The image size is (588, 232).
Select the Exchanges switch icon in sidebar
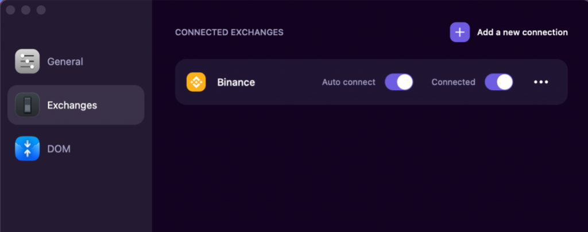(x=27, y=105)
